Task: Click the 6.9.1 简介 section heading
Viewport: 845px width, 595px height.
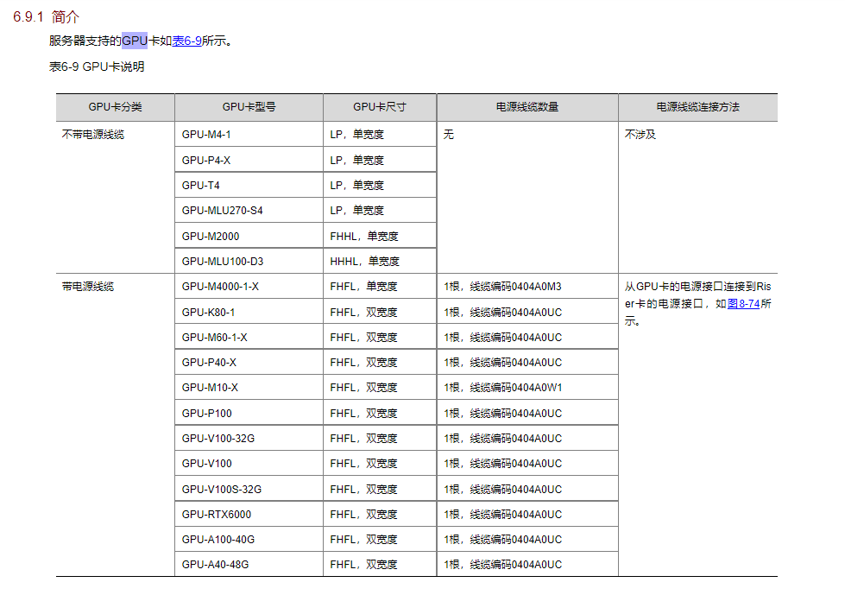Action: pyautogui.click(x=47, y=16)
